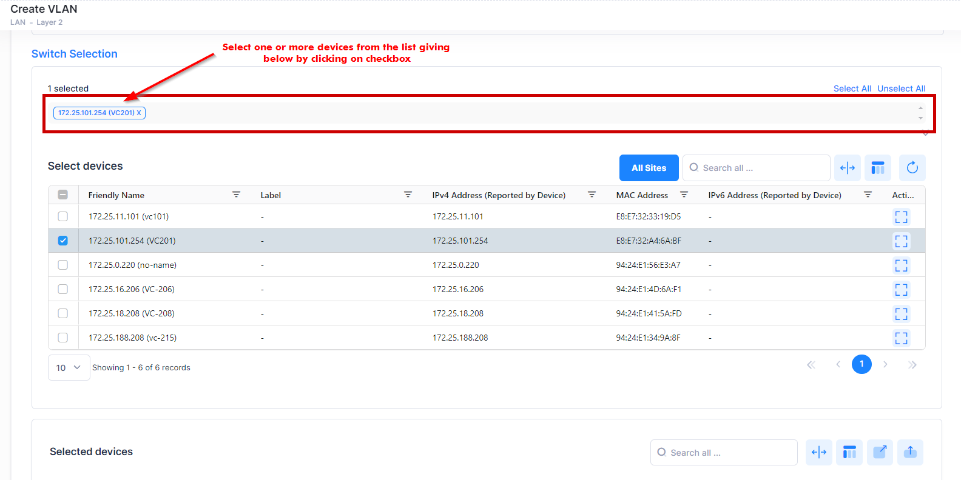Check the 172.25.0.220 (no-name) device checkbox
Image resolution: width=961 pixels, height=480 pixels.
(x=63, y=265)
